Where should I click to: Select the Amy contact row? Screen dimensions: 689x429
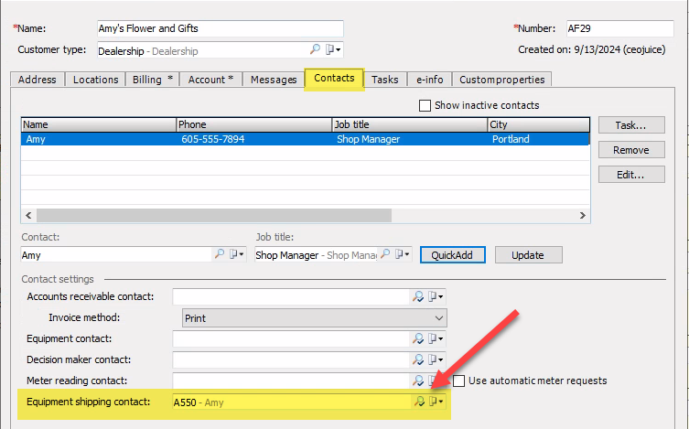click(305, 139)
